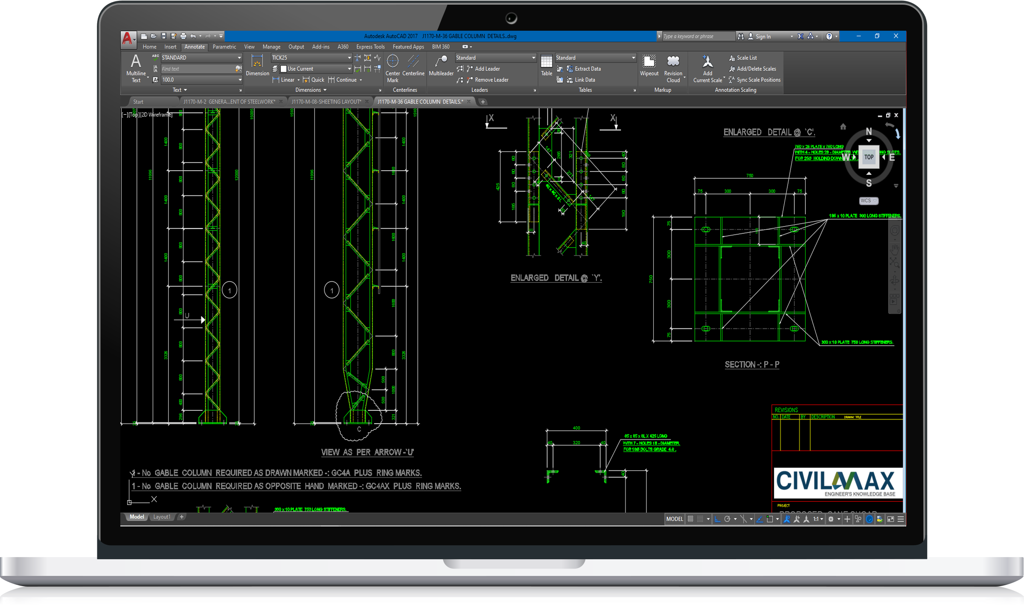The image size is (1024, 616).
Task: Open the table style Standard dropdown
Action: click(596, 58)
